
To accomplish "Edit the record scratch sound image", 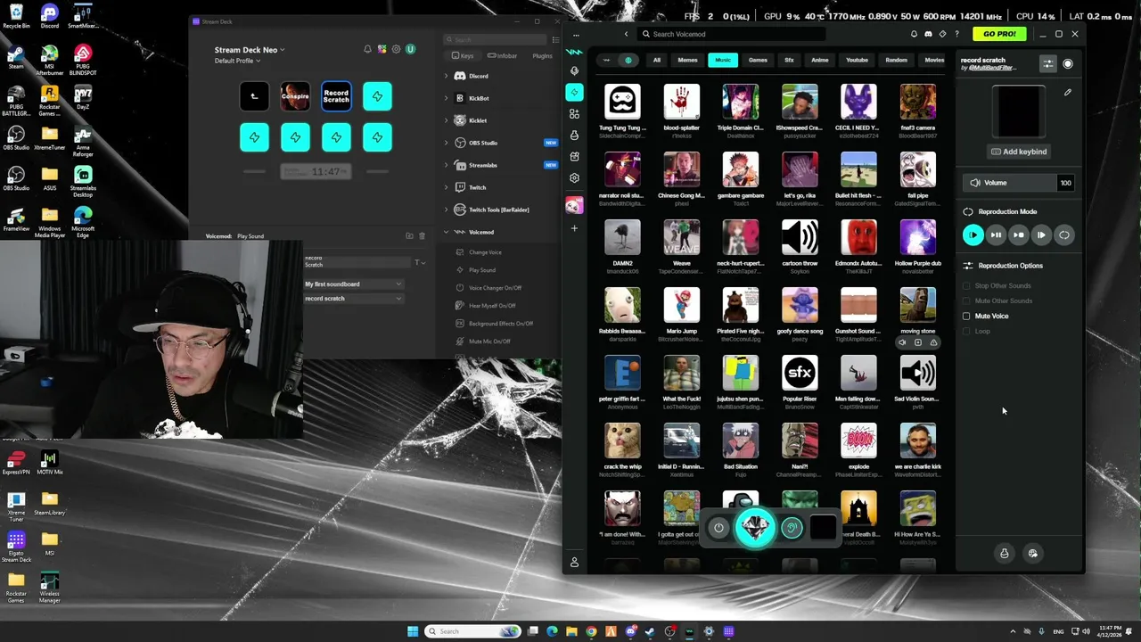I will [x=1068, y=92].
